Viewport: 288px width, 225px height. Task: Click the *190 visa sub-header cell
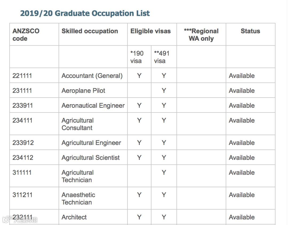tap(137, 57)
